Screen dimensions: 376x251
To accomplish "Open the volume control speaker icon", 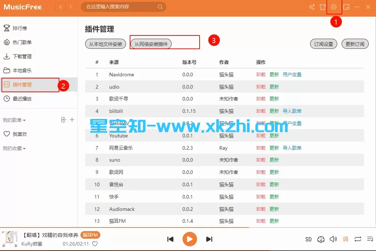I will pyautogui.click(x=333, y=239).
